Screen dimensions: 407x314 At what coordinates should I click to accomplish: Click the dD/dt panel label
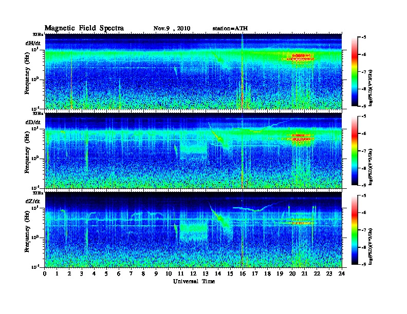33,122
